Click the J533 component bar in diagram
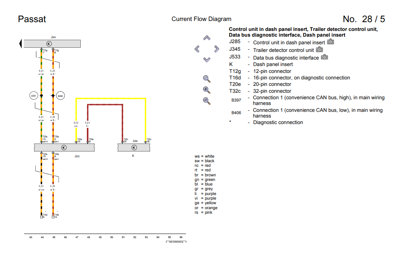 click(x=64, y=148)
